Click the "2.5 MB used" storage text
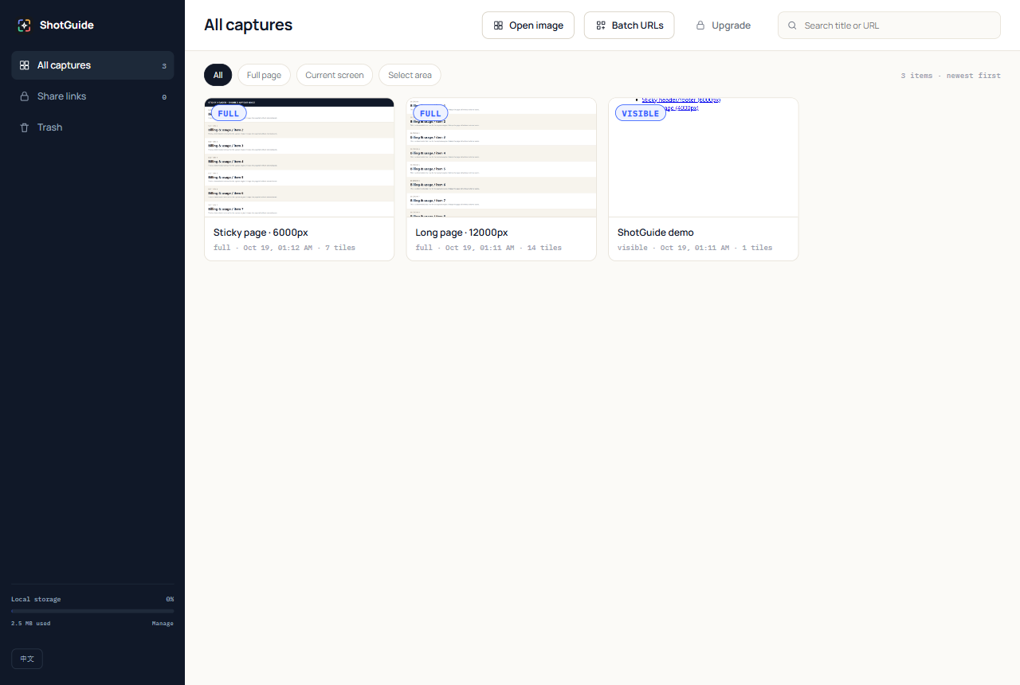Image resolution: width=1020 pixels, height=685 pixels. point(31,624)
